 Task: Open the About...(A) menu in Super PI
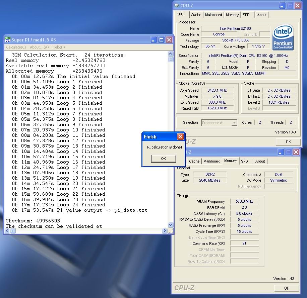click(39, 47)
